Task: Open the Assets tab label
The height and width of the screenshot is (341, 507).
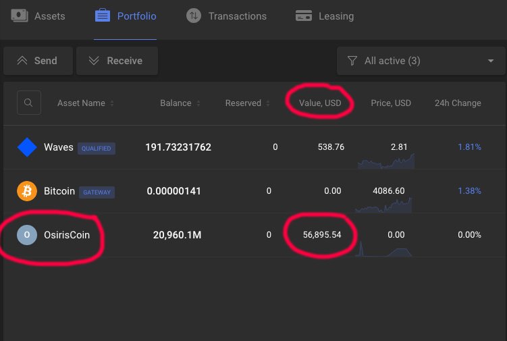Action: coord(50,16)
